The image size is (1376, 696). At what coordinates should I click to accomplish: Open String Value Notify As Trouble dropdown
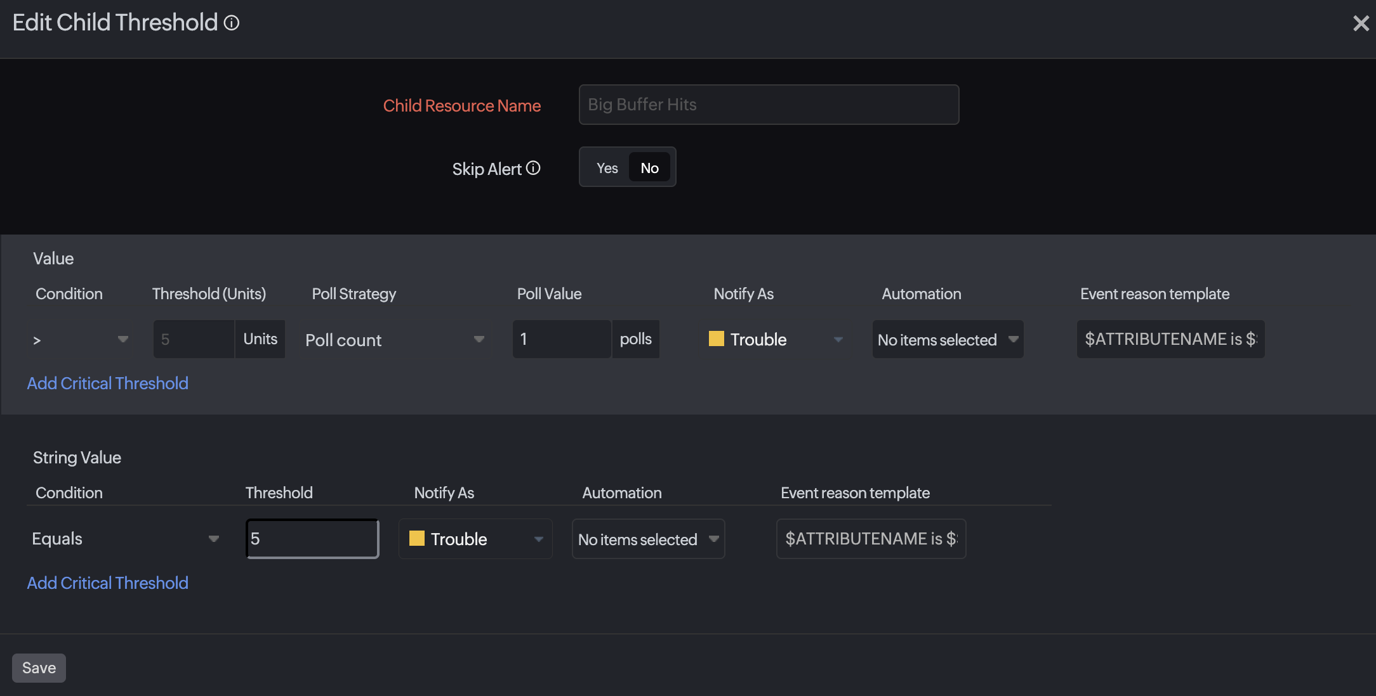point(476,539)
